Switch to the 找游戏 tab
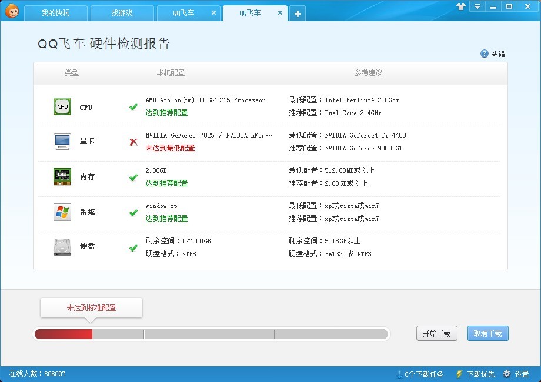Viewport: 541px width, 382px height. [122, 13]
